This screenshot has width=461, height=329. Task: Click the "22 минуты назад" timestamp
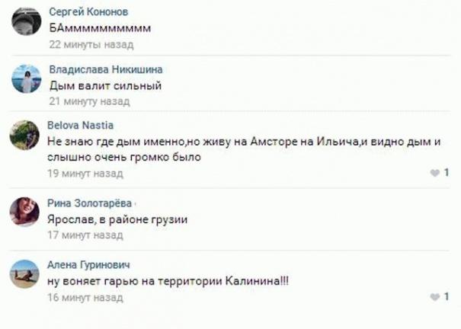pyautogui.click(x=86, y=44)
